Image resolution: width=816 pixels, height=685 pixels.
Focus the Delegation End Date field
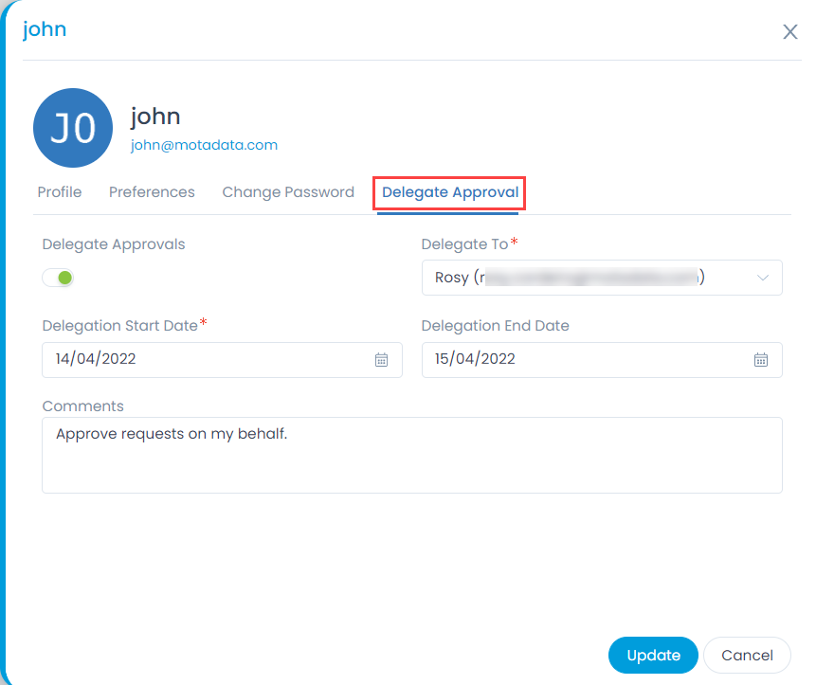(x=602, y=360)
